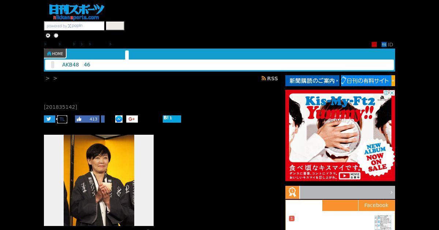Bookmark the article with the Hatena B! button
This screenshot has height=230, width=439.
click(x=172, y=119)
